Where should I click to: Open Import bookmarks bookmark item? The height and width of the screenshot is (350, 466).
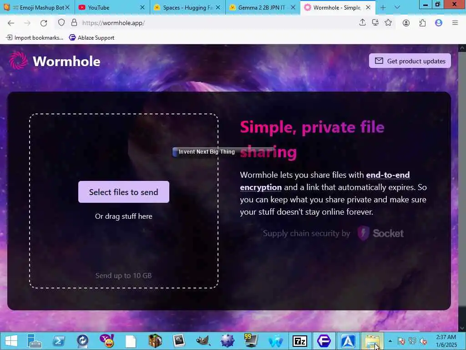tap(35, 37)
